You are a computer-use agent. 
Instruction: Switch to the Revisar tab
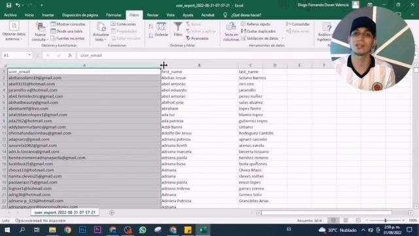[153, 15]
